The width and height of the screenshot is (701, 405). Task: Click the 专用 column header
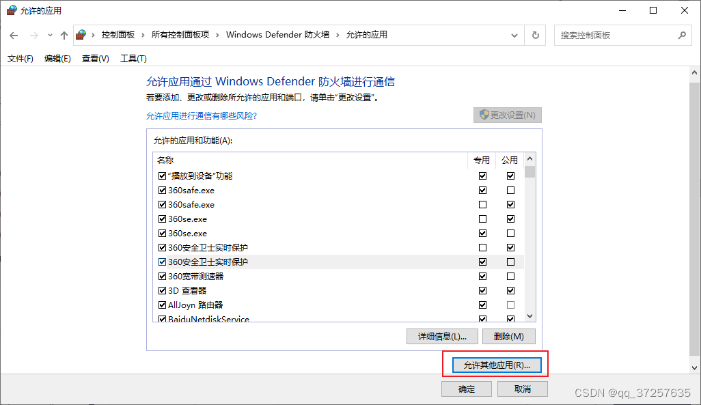click(482, 160)
